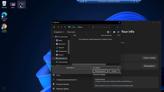Click the Windows Update sidebar icon
The height and width of the screenshot is (92, 164).
pos(54,89)
